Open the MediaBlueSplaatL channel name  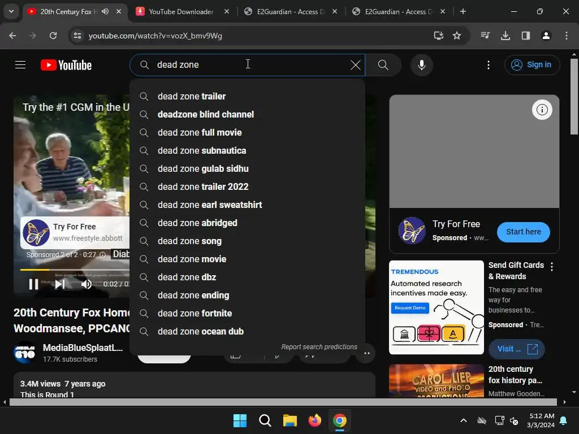[83, 348]
